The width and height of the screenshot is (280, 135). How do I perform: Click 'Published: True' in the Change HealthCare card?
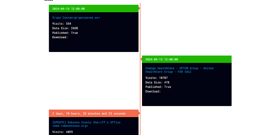coord(158,87)
